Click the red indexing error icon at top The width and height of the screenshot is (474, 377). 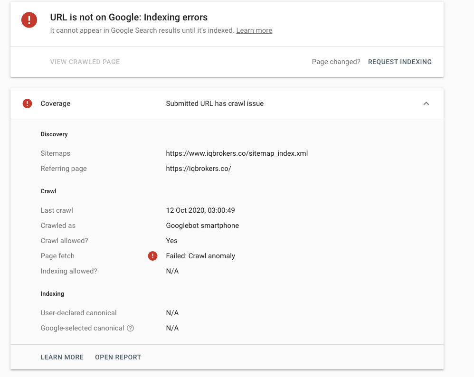coord(29,20)
